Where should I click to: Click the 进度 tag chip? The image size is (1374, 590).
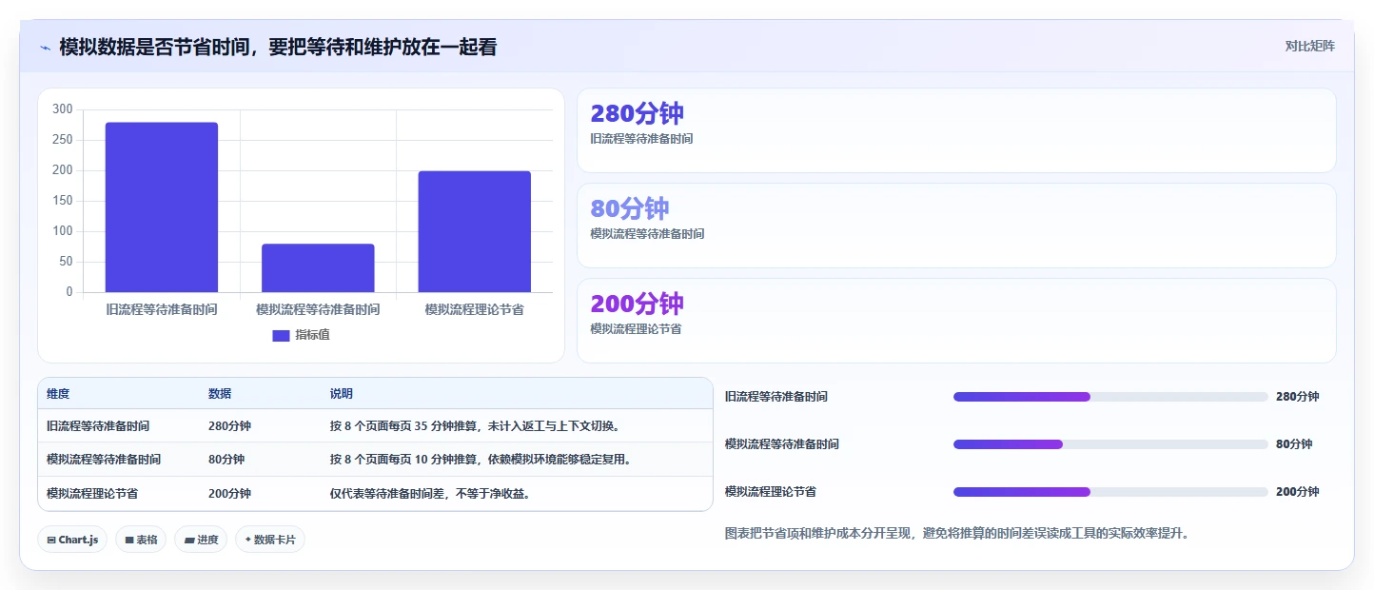pyautogui.click(x=201, y=540)
